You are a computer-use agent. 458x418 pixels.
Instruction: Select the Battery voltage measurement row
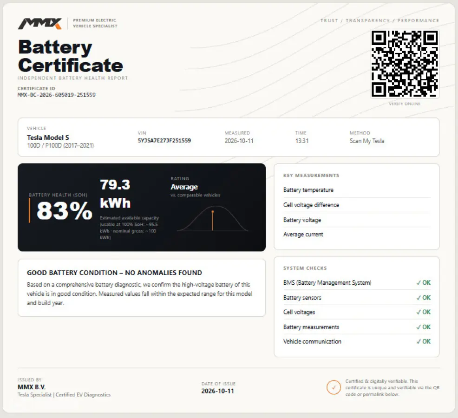point(357,220)
